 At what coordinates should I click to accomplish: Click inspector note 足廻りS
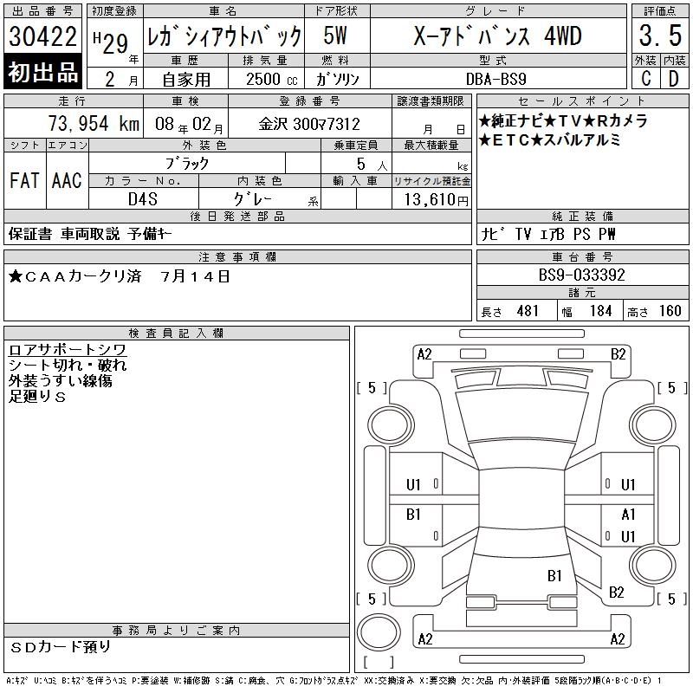(x=37, y=397)
